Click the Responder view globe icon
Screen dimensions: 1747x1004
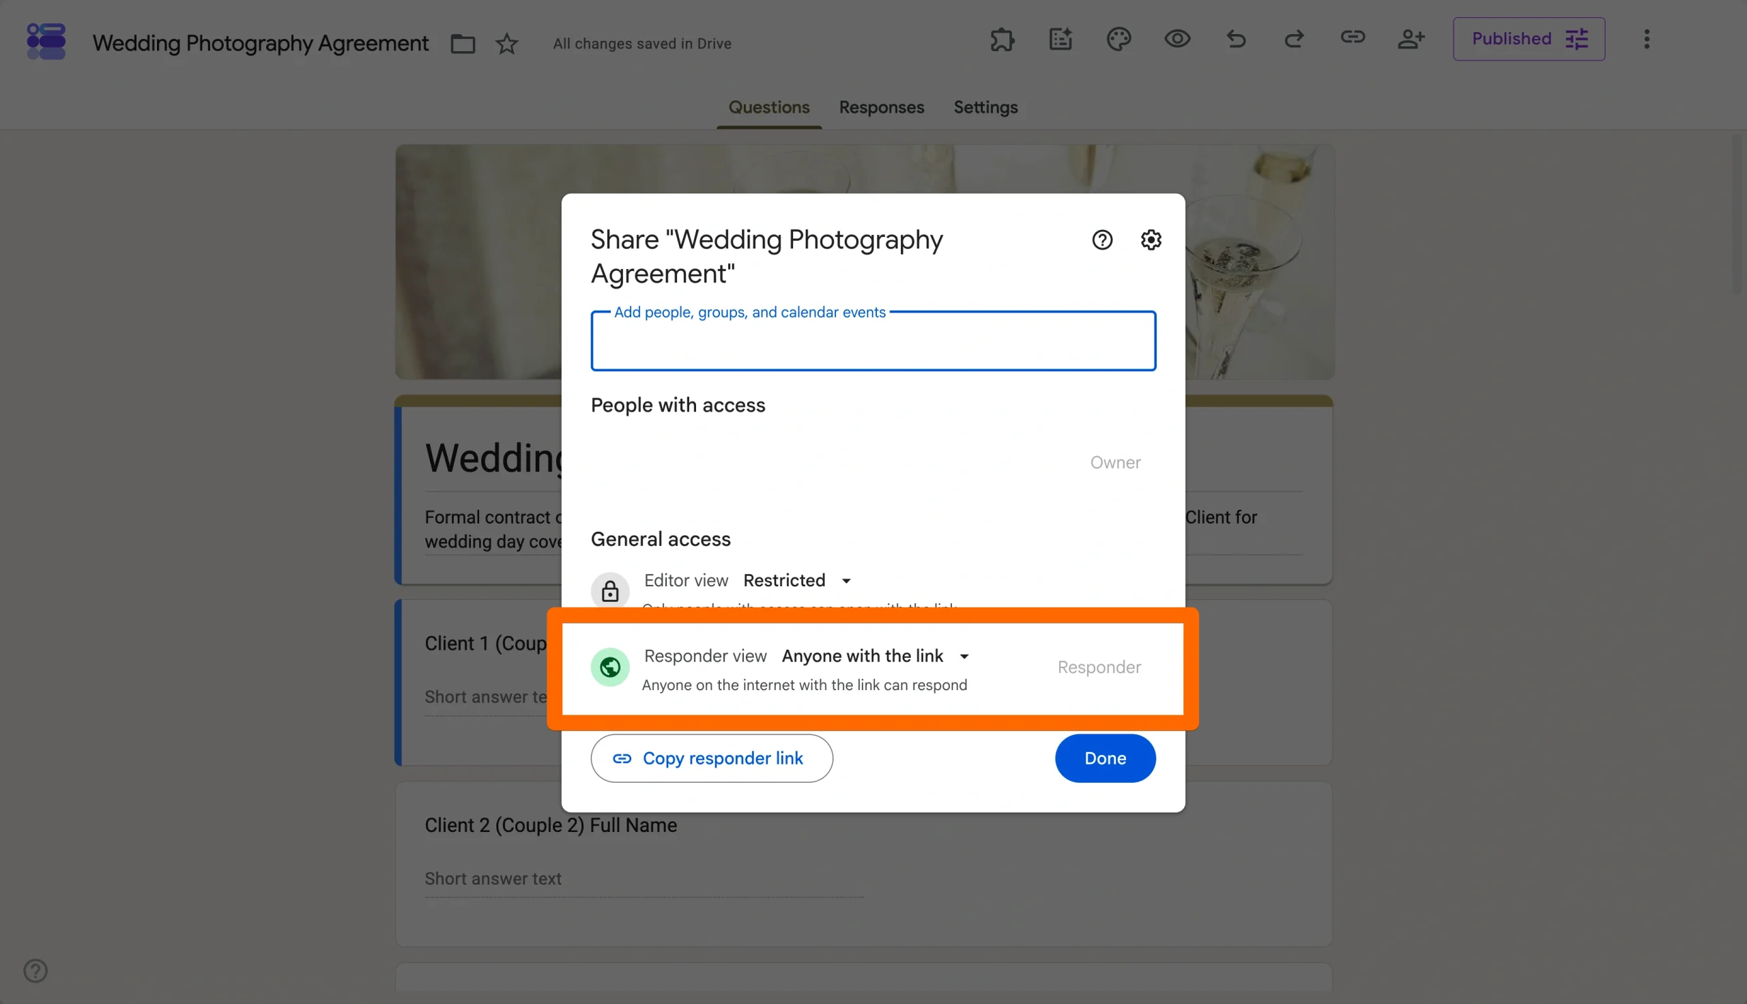609,667
